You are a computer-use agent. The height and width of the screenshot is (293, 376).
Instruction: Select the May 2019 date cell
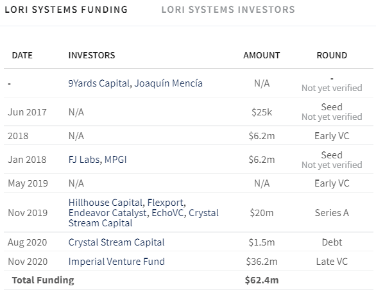tap(28, 183)
